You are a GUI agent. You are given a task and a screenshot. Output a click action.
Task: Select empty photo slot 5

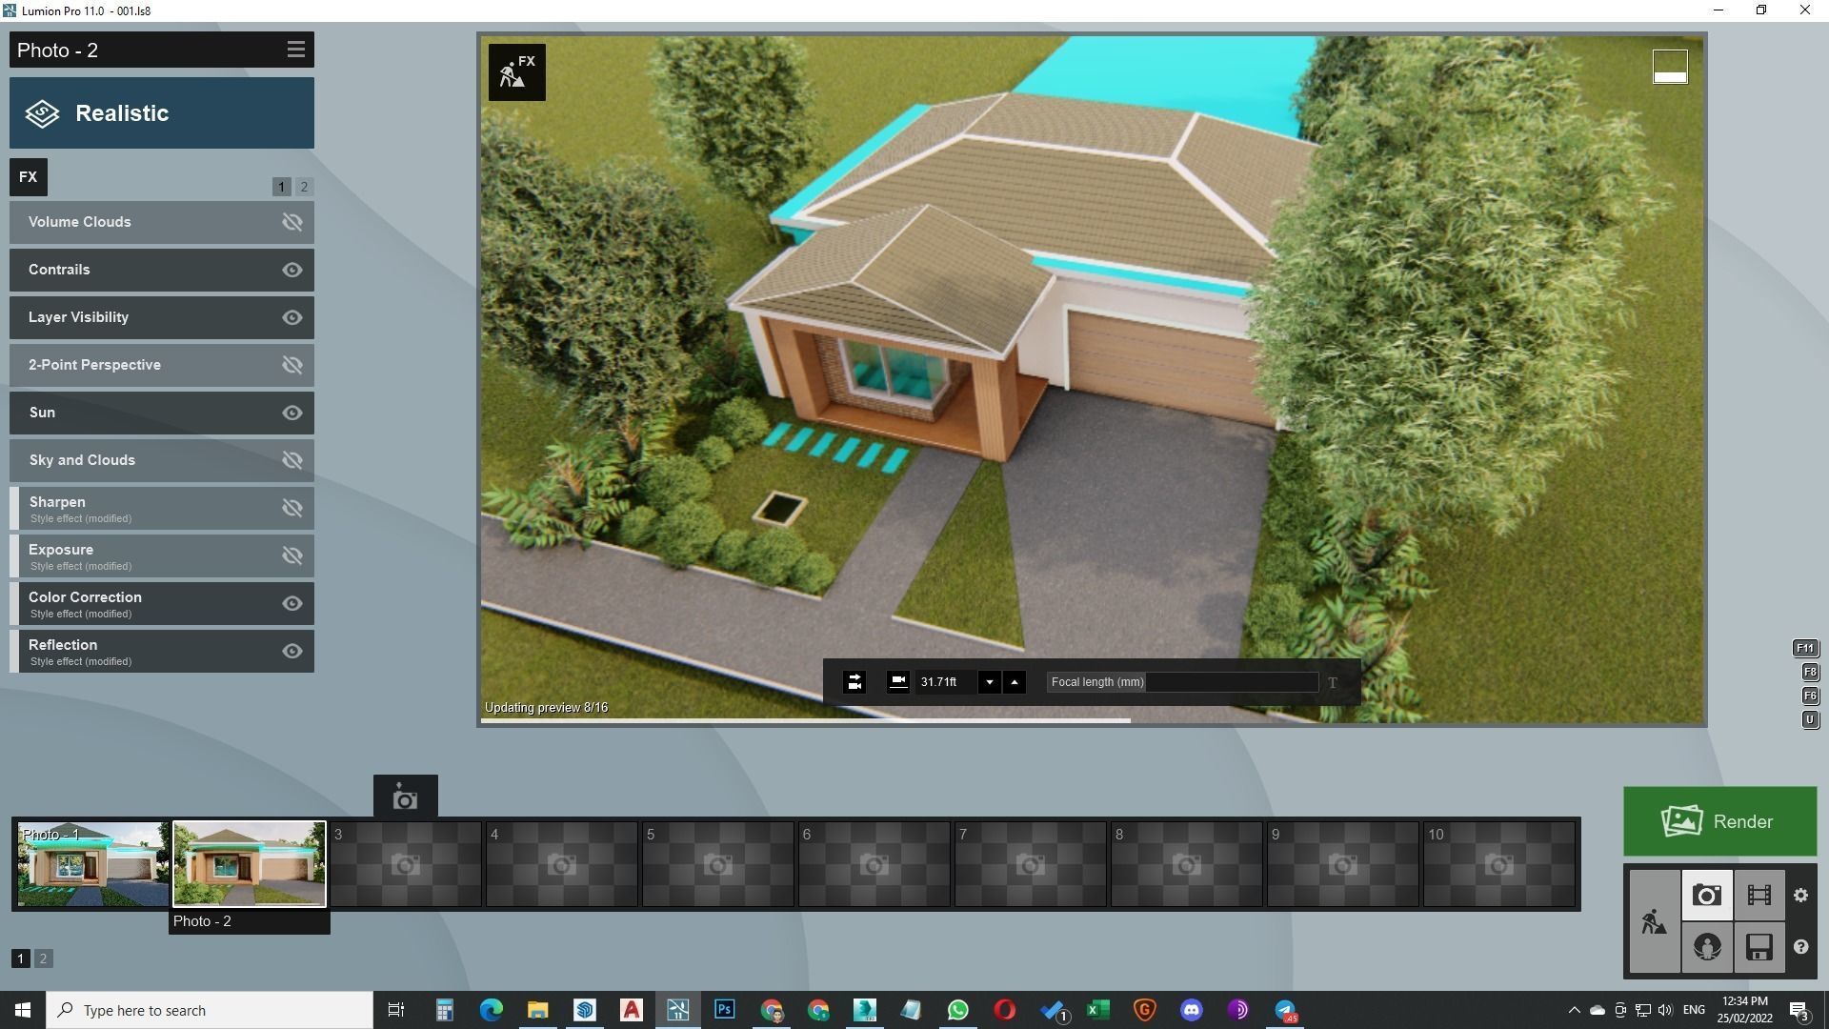point(717,864)
